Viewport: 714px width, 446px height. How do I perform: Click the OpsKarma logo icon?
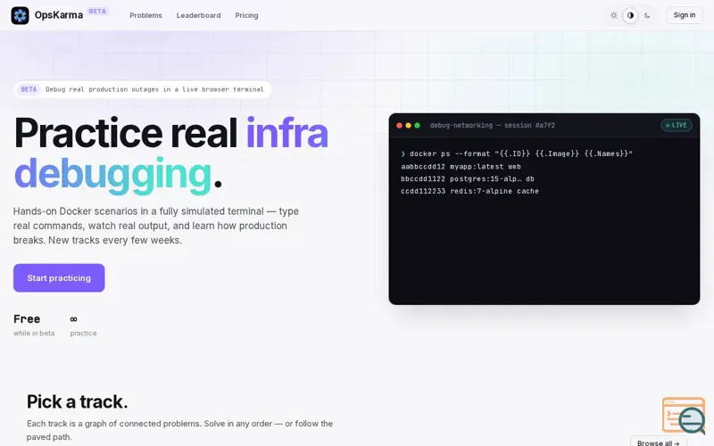[20, 15]
